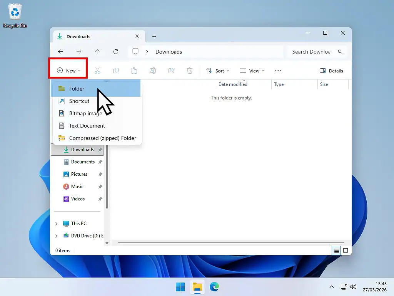This screenshot has height=296, width=394.
Task: Toggle the Details pane
Action: 331,70
